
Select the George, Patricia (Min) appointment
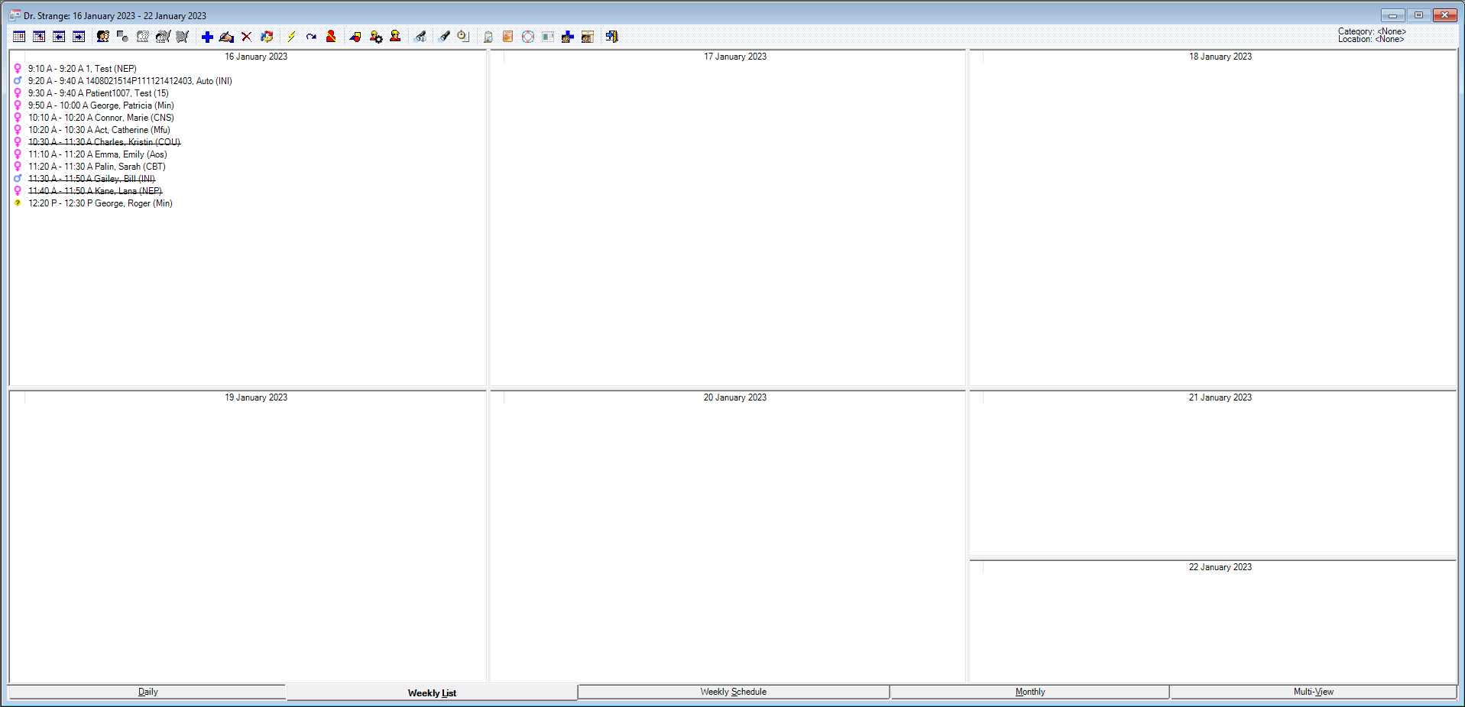101,105
